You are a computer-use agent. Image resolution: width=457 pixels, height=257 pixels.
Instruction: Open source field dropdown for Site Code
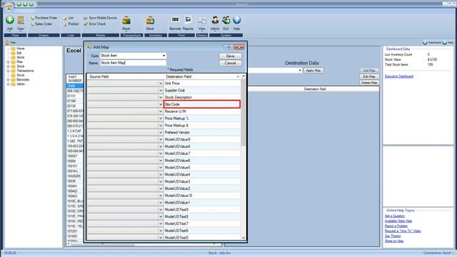click(160, 104)
